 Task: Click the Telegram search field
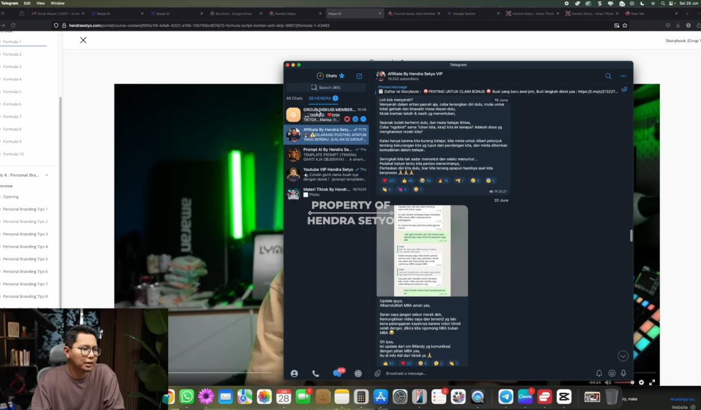point(326,87)
